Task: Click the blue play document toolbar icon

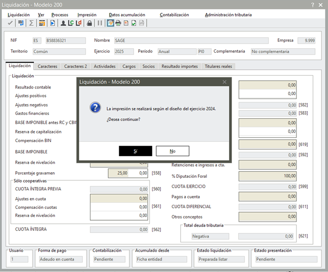Action: [x=53, y=23]
